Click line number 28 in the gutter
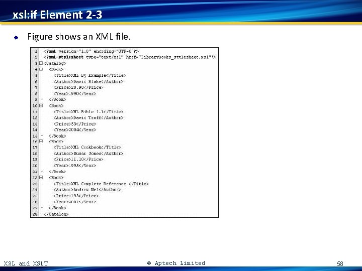 pyautogui.click(x=35, y=214)
